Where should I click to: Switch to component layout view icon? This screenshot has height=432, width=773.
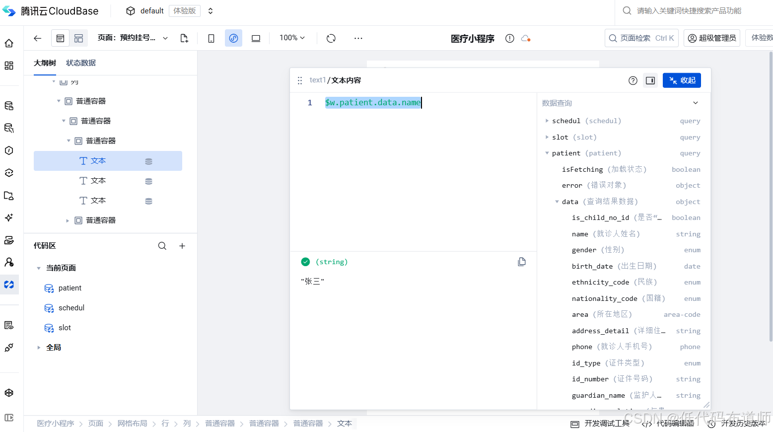tap(78, 38)
